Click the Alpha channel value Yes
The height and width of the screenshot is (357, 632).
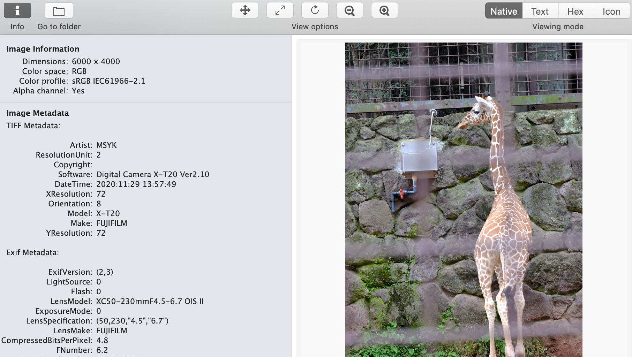78,91
